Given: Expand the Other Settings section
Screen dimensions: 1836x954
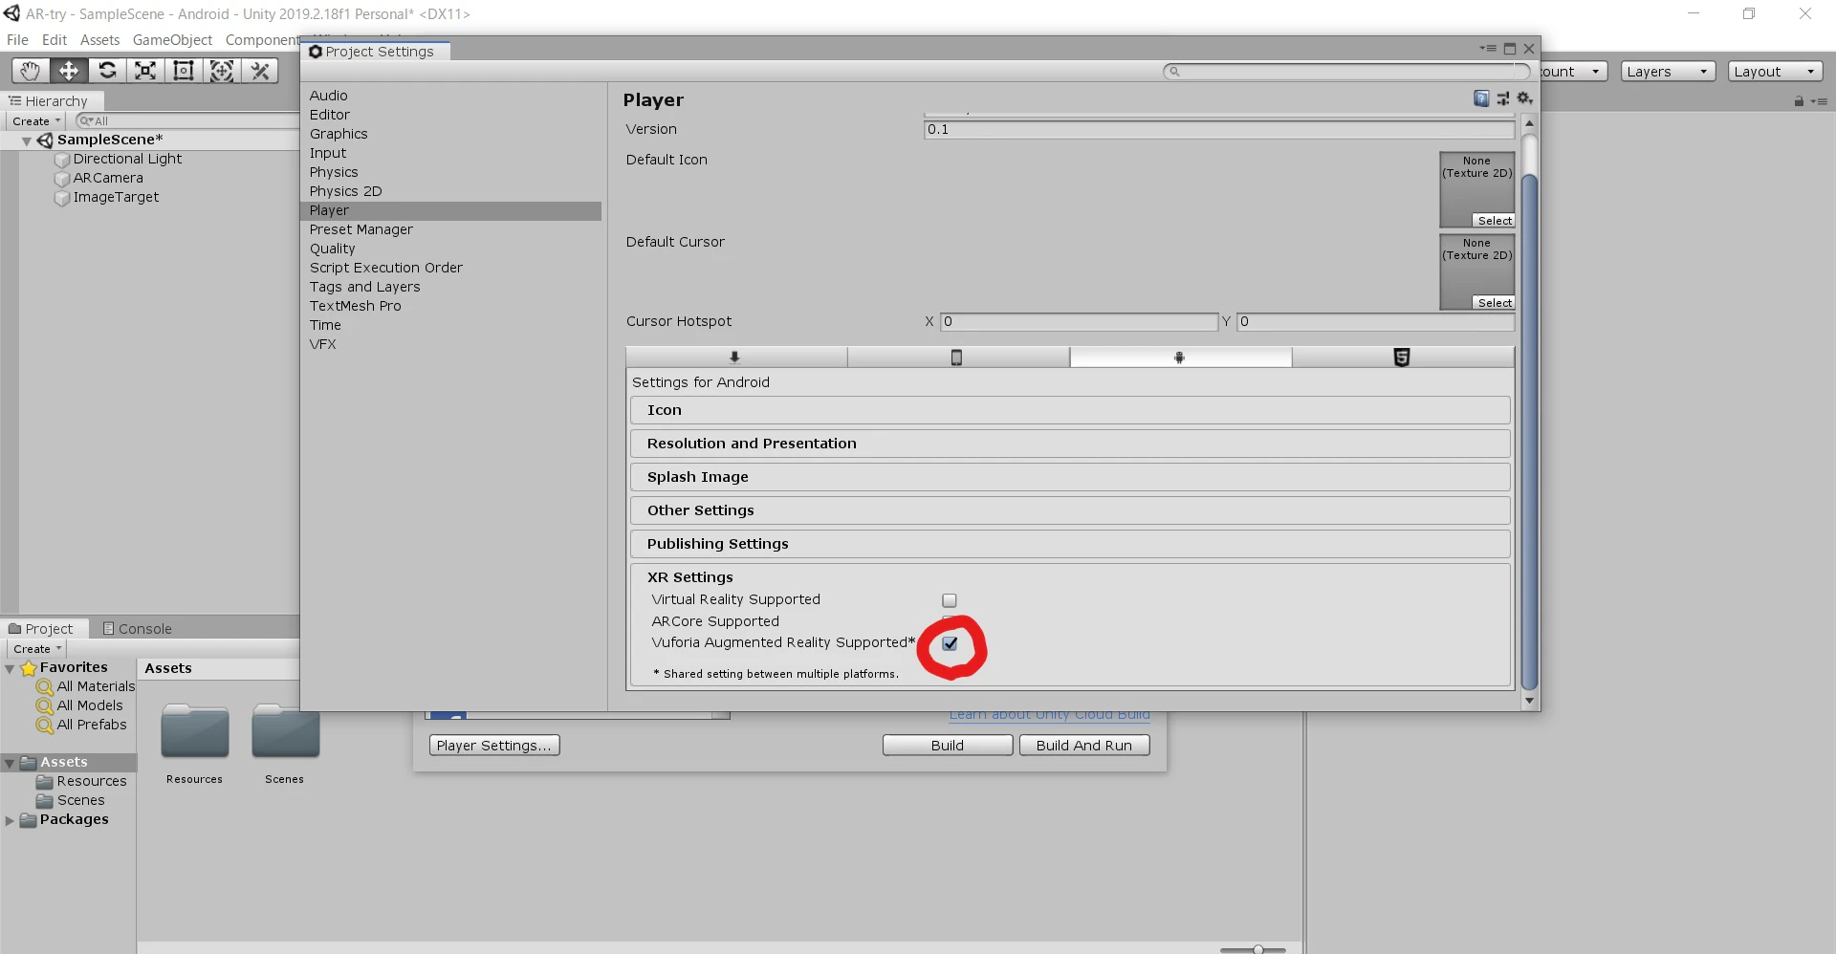Looking at the screenshot, I should coord(1070,510).
